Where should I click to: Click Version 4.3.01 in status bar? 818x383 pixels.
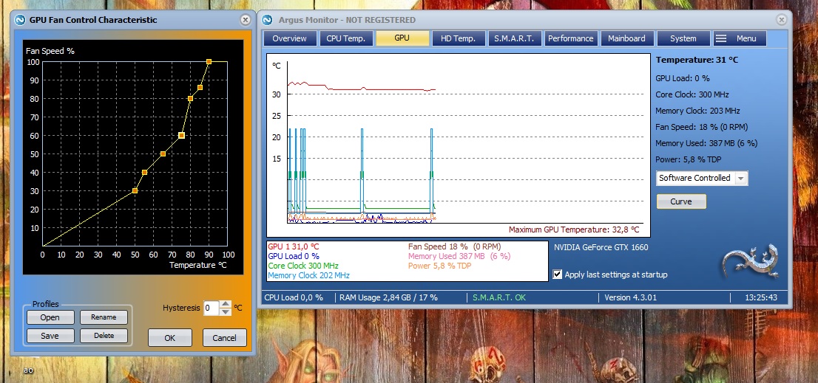630,297
